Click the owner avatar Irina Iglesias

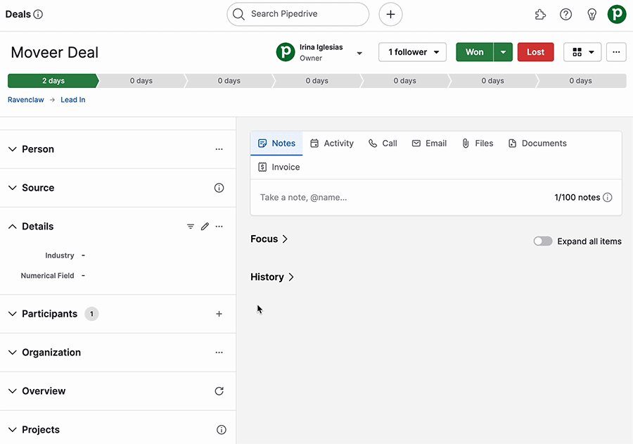[x=286, y=52]
